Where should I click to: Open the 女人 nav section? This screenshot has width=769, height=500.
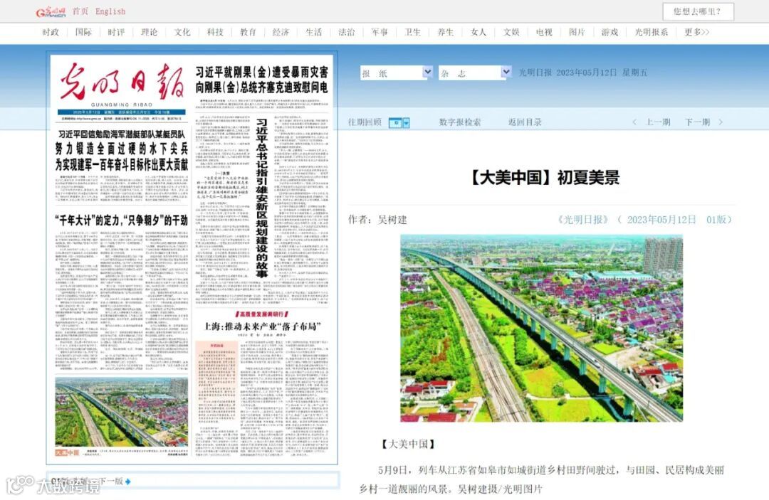click(478, 32)
